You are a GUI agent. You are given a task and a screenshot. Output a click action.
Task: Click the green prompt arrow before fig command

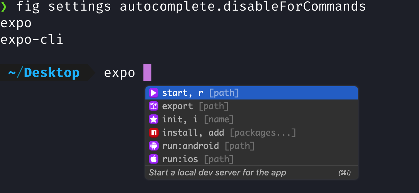point(5,6)
